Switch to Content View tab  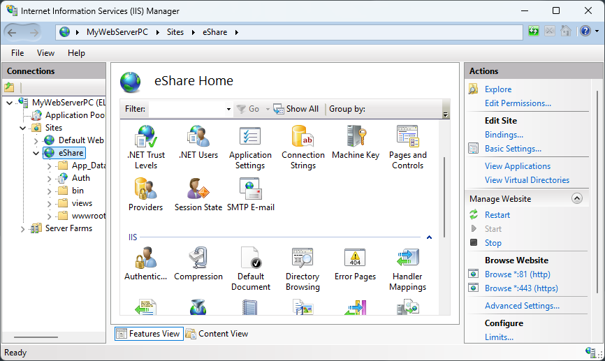tap(217, 334)
